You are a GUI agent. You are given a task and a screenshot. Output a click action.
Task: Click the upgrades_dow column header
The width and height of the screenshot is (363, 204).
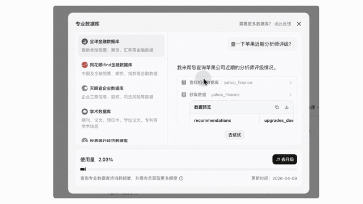(278, 121)
